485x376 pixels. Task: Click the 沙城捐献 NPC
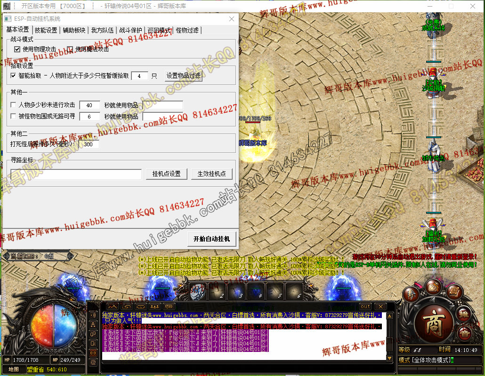pyautogui.click(x=434, y=83)
